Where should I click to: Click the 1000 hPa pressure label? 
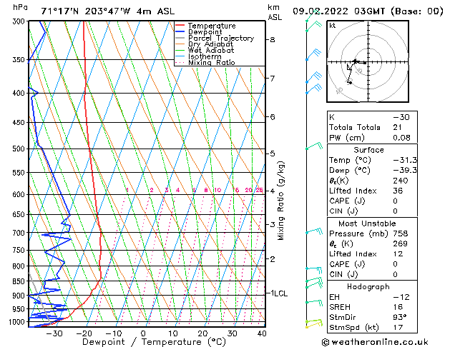click(x=18, y=322)
